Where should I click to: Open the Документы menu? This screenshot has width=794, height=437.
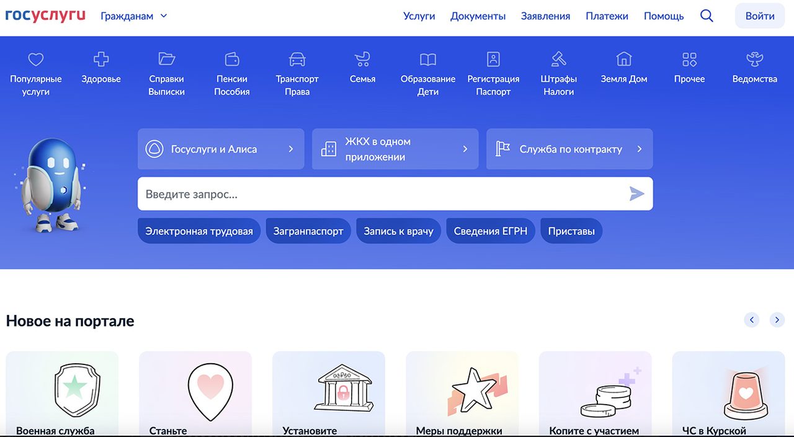(478, 16)
